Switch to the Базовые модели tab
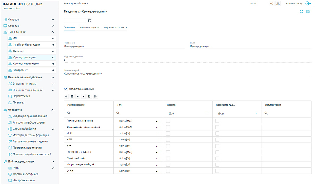Viewport: 315px width, 185px height. click(89, 28)
